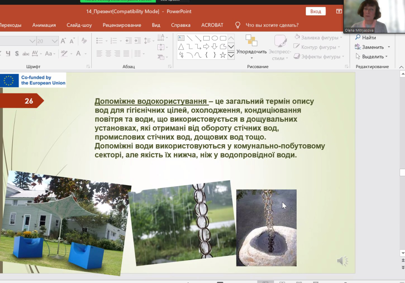405x283 pixels.
Task: Select the star shape in shapes gallery
Action: point(223,55)
